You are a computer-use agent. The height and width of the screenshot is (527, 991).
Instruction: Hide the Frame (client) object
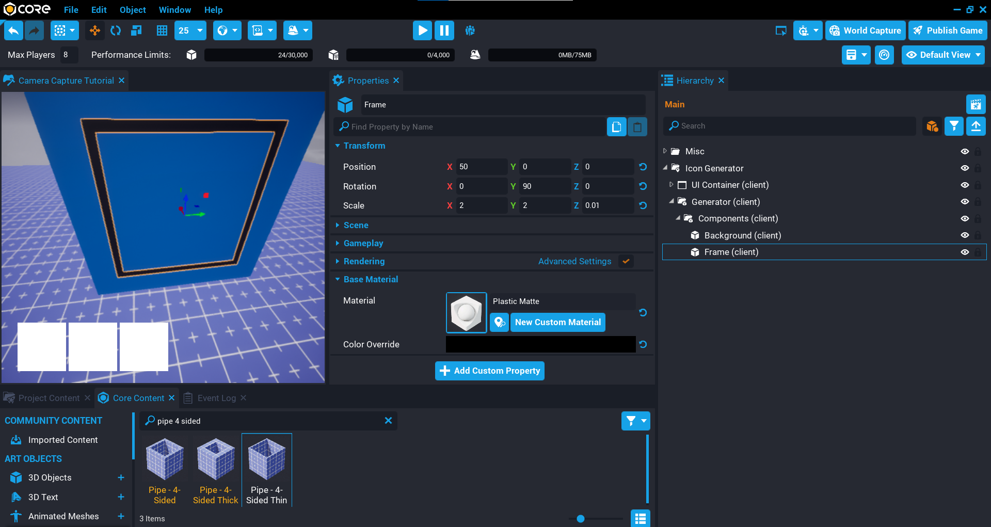click(x=964, y=252)
